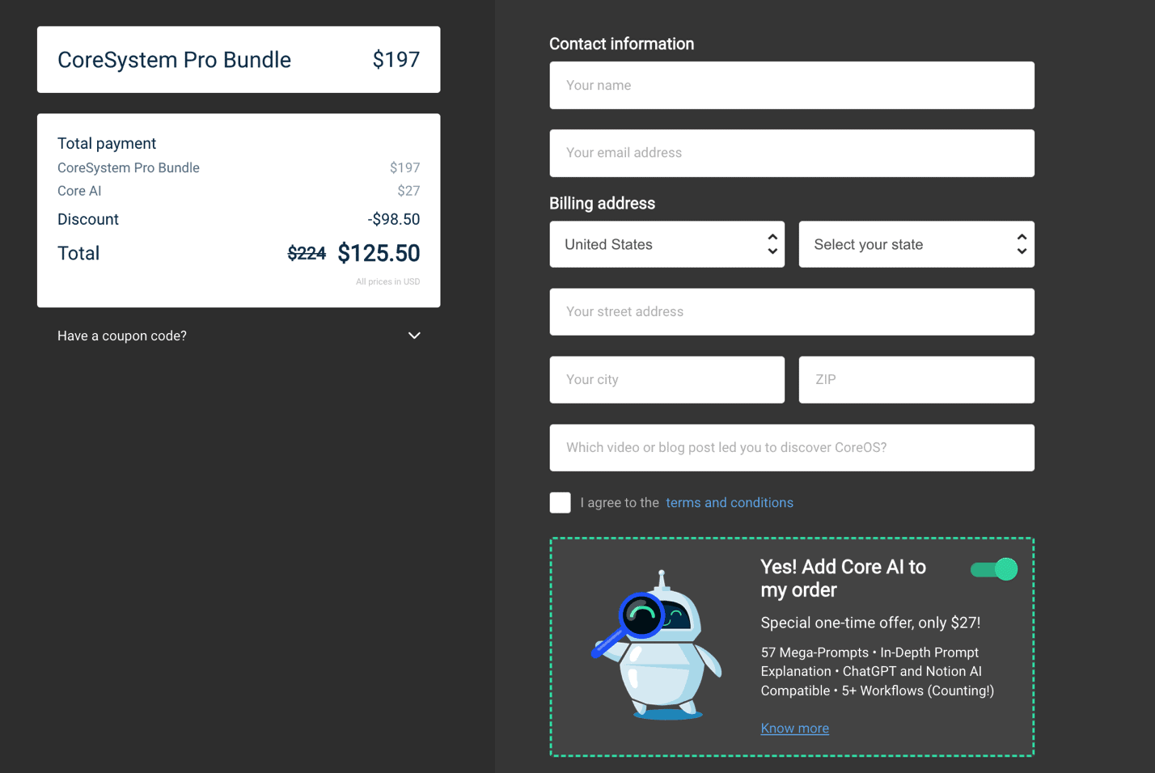Image resolution: width=1155 pixels, height=773 pixels.
Task: Select the Your street address input
Action: 791,312
